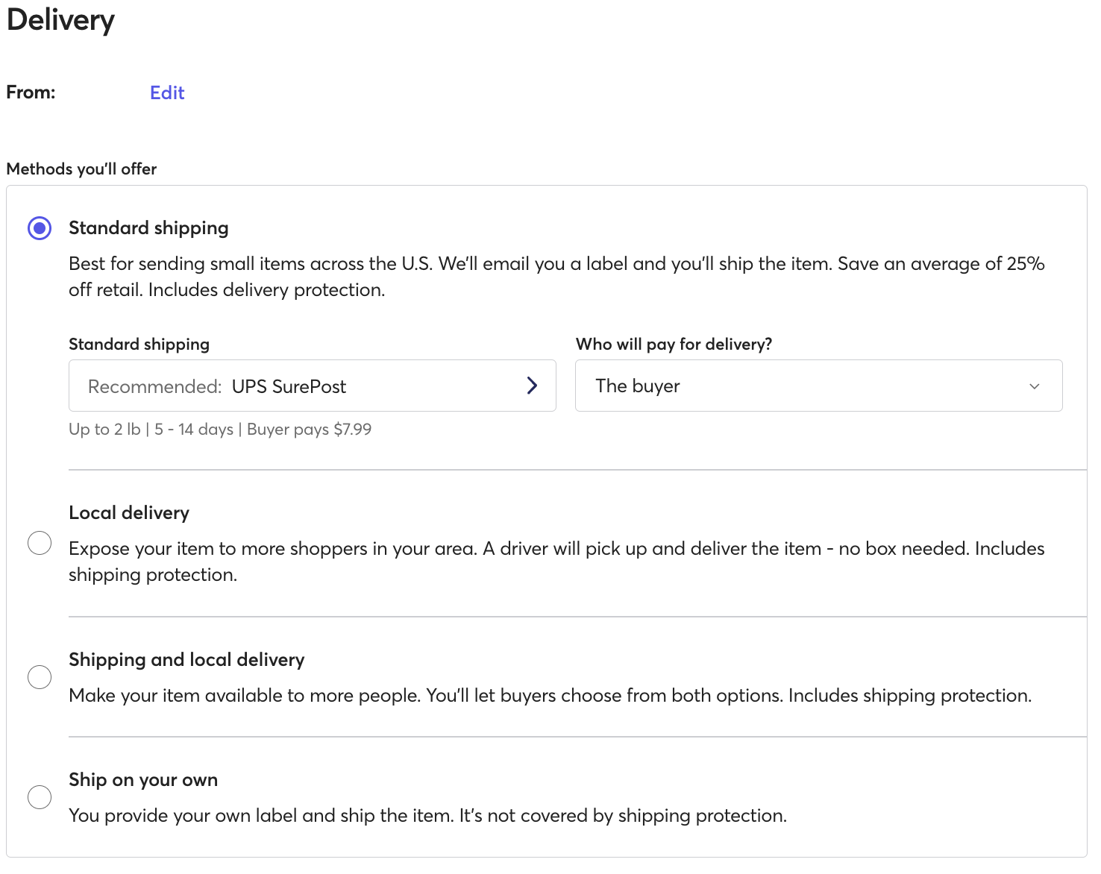Select the Standard shipping radio button

coord(40,228)
